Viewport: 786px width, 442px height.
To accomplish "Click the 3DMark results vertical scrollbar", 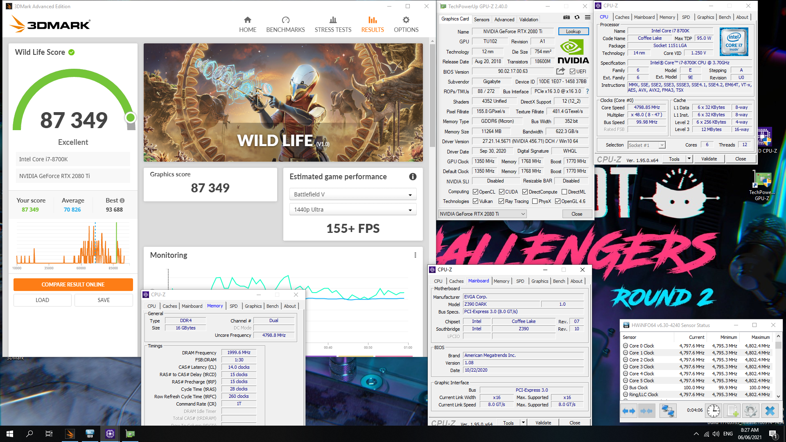I will [432, 96].
